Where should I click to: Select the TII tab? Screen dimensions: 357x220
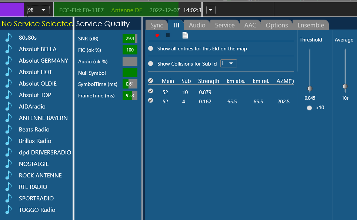point(176,25)
